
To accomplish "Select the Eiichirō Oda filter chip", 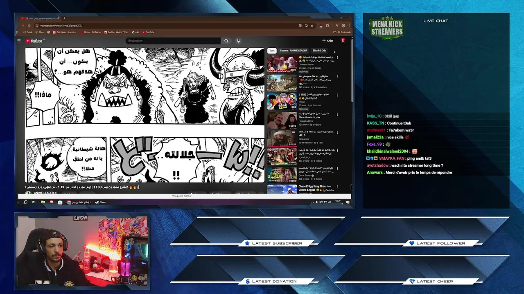I will click(320, 51).
